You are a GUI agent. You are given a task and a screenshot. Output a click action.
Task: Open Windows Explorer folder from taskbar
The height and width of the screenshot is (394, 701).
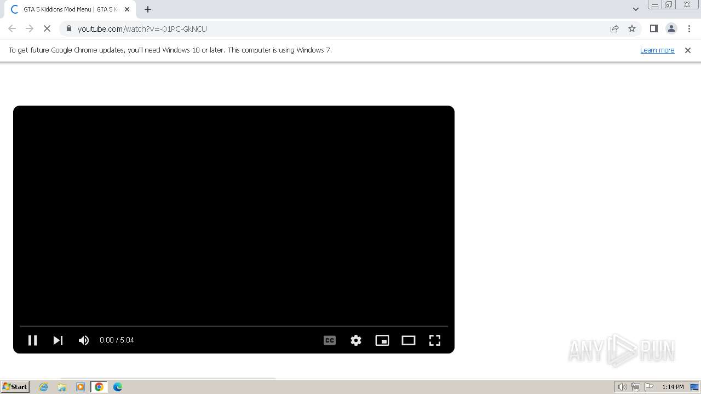62,387
